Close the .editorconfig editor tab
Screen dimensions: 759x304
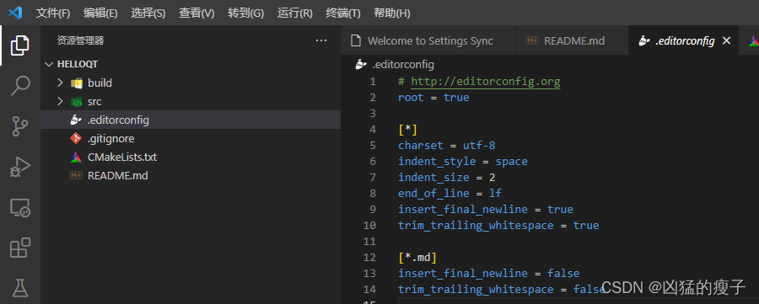point(726,41)
